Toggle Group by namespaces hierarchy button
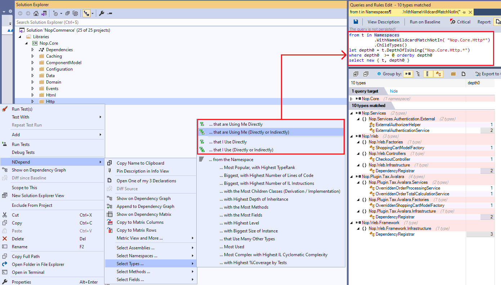Screen dimensions: 501x285 (418, 74)
